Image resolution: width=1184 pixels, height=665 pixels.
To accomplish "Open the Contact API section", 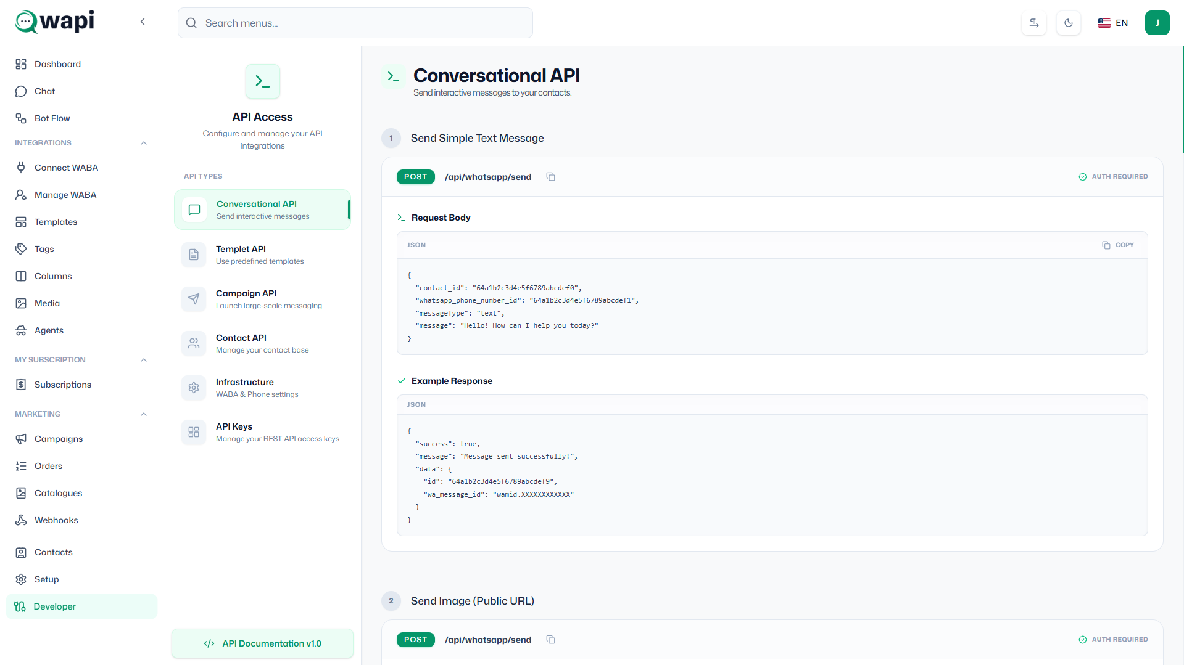I will (x=262, y=343).
